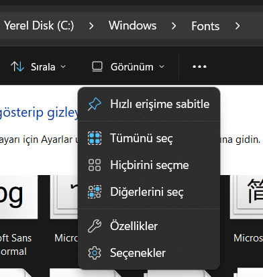This screenshot has width=263, height=277.
Task: Pin folder with Hızlı erişime sabitle
Action: (149, 104)
